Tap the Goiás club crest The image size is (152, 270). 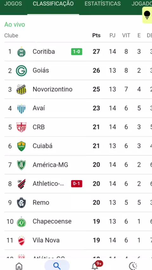(x=22, y=71)
